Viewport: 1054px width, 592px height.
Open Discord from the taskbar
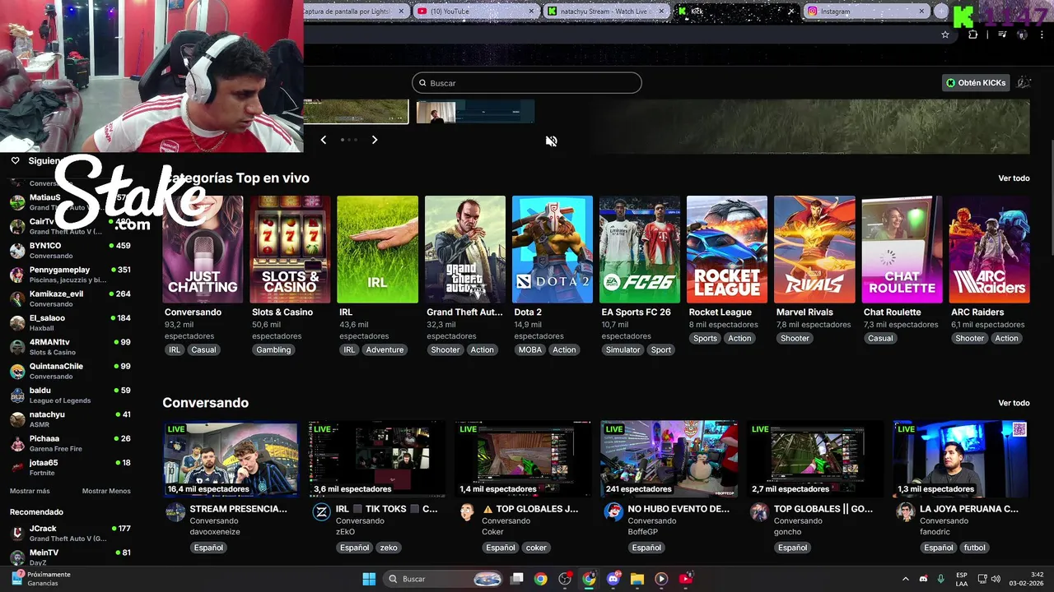pyautogui.click(x=613, y=579)
